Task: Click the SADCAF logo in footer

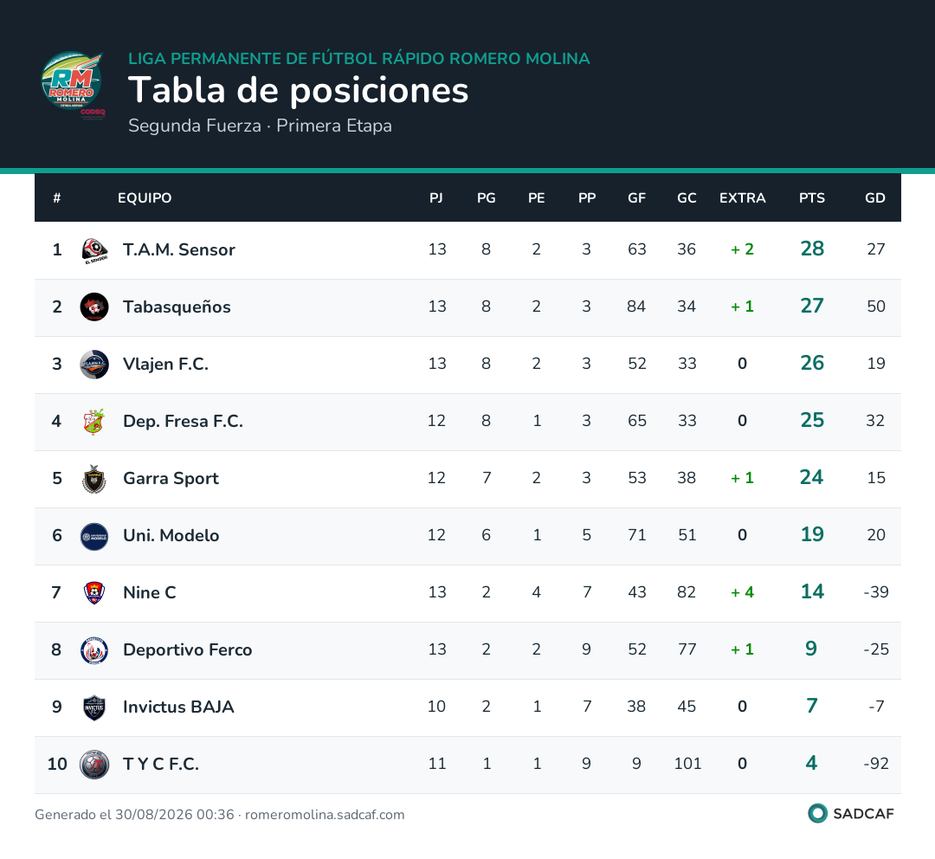Action: point(851,814)
